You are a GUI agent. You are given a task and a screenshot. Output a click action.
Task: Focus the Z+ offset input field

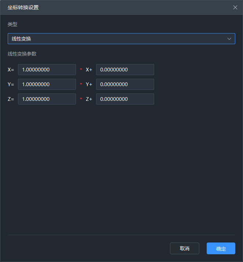click(x=125, y=99)
